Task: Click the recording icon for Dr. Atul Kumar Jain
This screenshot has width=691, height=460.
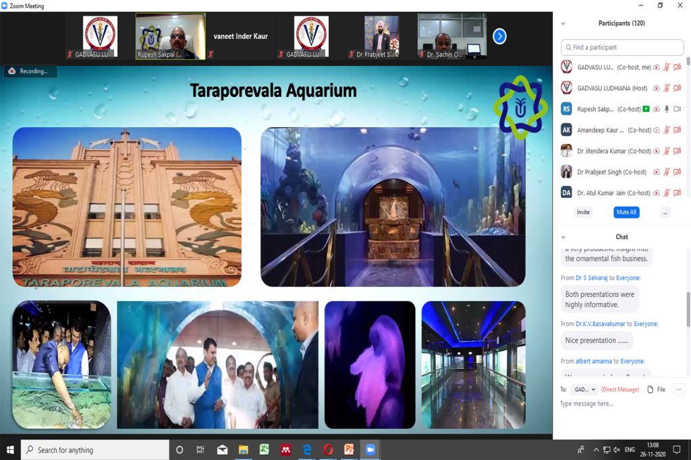Action: [656, 193]
